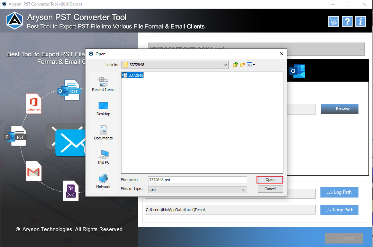Select Network location in sidebar
The image size is (373, 247).
pyautogui.click(x=103, y=181)
